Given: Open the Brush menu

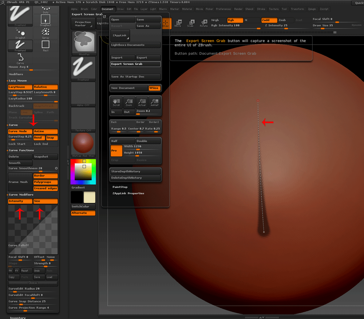Looking at the screenshot, I should [x=84, y=9].
